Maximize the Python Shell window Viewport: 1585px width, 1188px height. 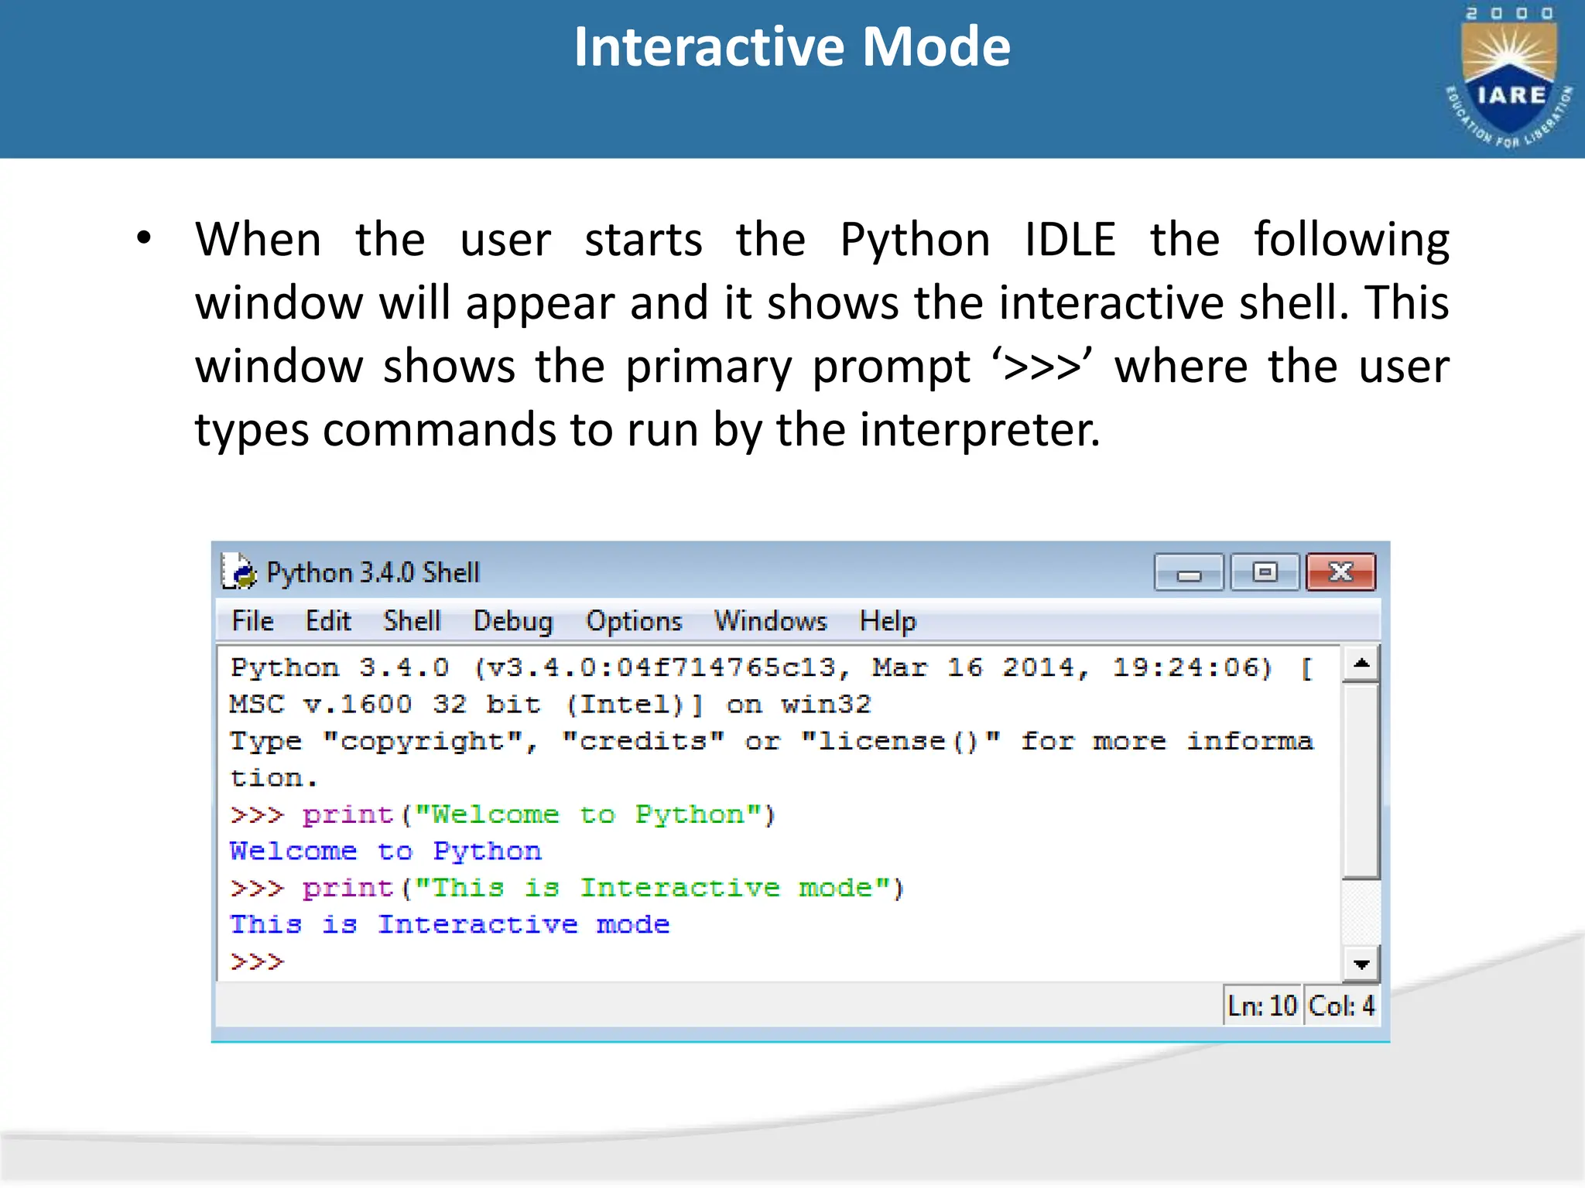tap(1265, 573)
